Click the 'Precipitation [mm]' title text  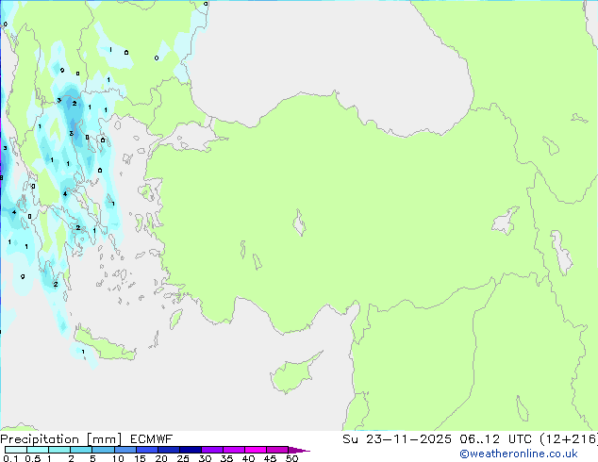pyautogui.click(x=60, y=439)
